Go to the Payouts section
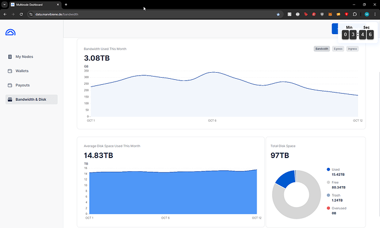 22,85
